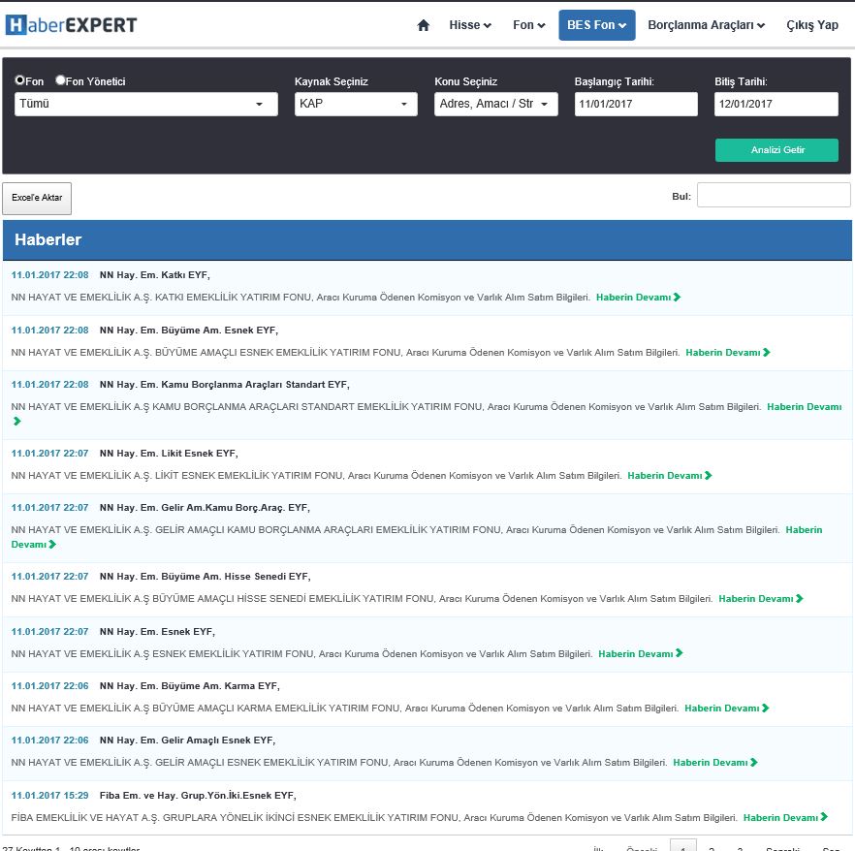855x851 pixels.
Task: Focus the Bul search field
Action: pos(774,195)
